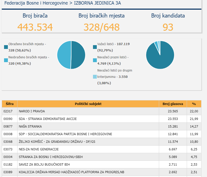Select the NAŠA STRANKA row

102,126
